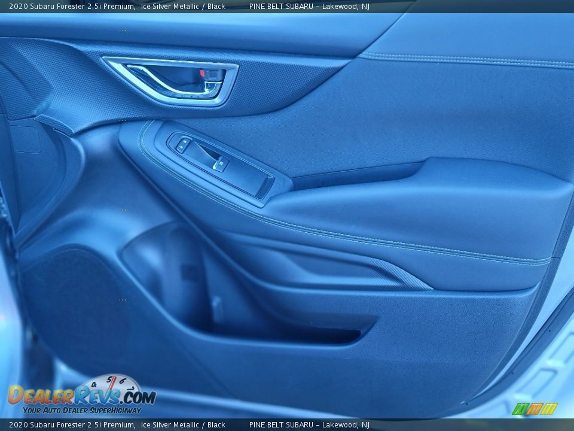
Task: Click top "PINE BELT SUBARU – Lakewood, NJ" text
Action: [309, 7]
